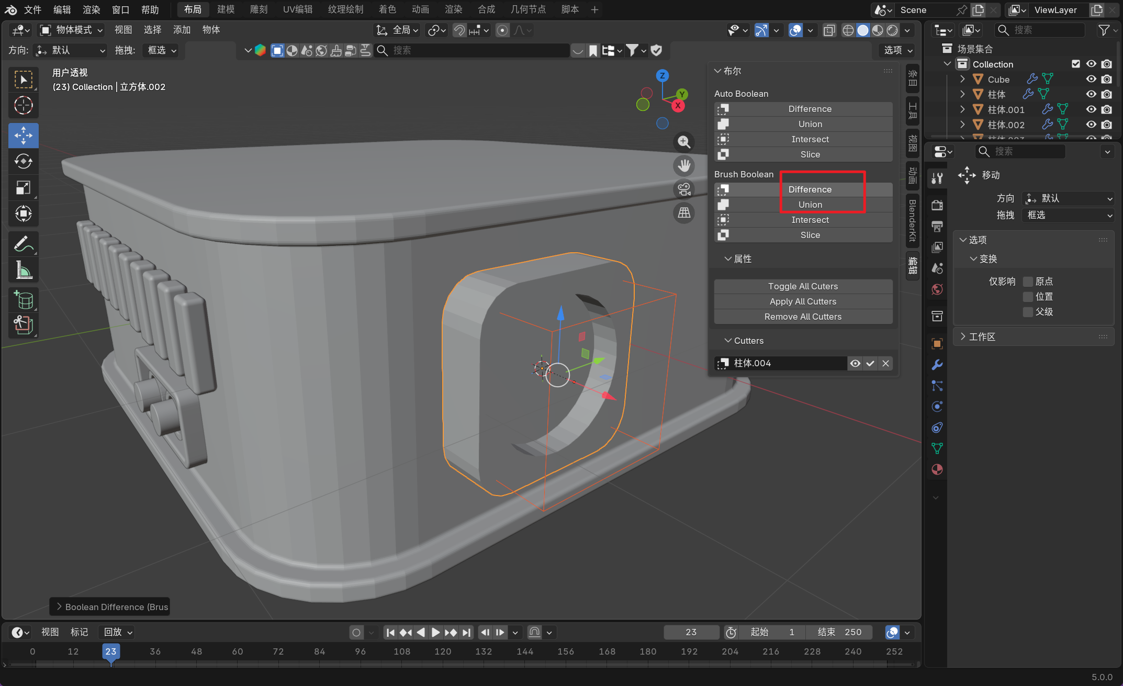Image resolution: width=1123 pixels, height=686 pixels.
Task: Open the 建模 workspace tab
Action: [226, 9]
